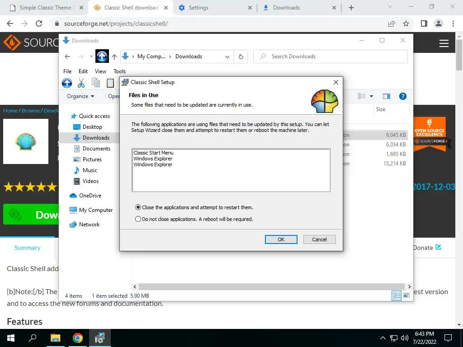Select Quick access in navigation pane
Viewport: 463px width, 347px height.
tap(90, 116)
